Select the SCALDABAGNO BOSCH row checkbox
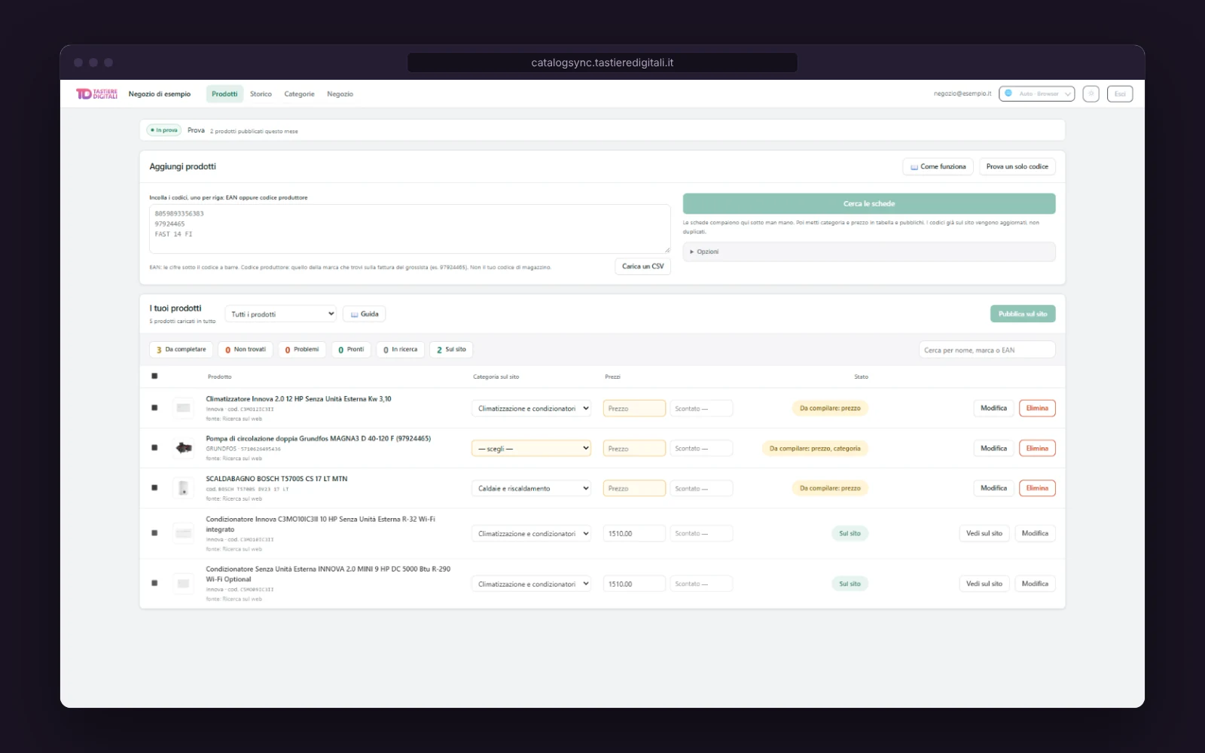The height and width of the screenshot is (753, 1205). coord(154,488)
